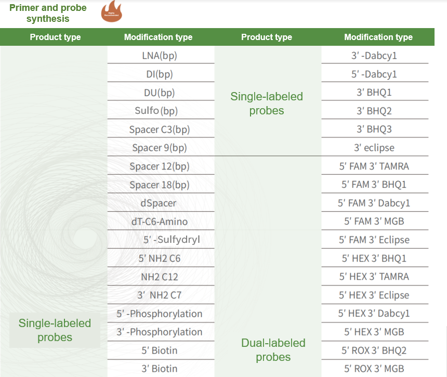Pick the 5'-Phosphorylation row

(161, 314)
